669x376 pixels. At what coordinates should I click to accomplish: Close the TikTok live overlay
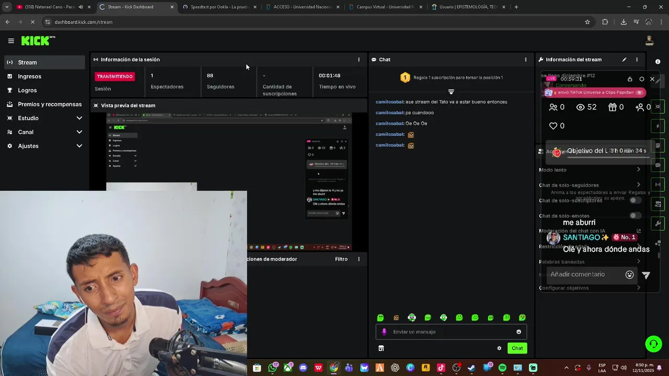click(652, 79)
